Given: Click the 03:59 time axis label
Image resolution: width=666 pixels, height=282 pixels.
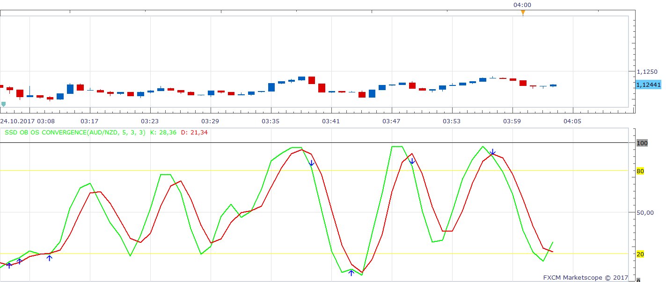Looking at the screenshot, I should pos(512,121).
